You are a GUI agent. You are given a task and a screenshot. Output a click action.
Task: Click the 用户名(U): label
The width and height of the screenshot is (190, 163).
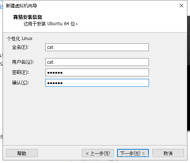(23, 62)
